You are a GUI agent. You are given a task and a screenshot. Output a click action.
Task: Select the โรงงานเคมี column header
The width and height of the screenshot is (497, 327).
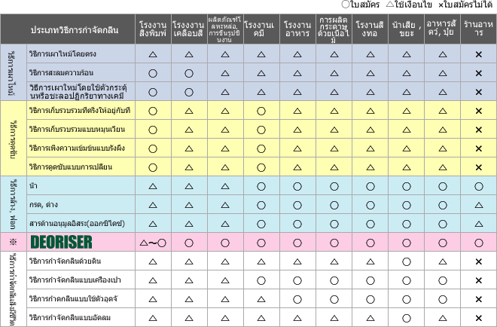tap(261, 30)
